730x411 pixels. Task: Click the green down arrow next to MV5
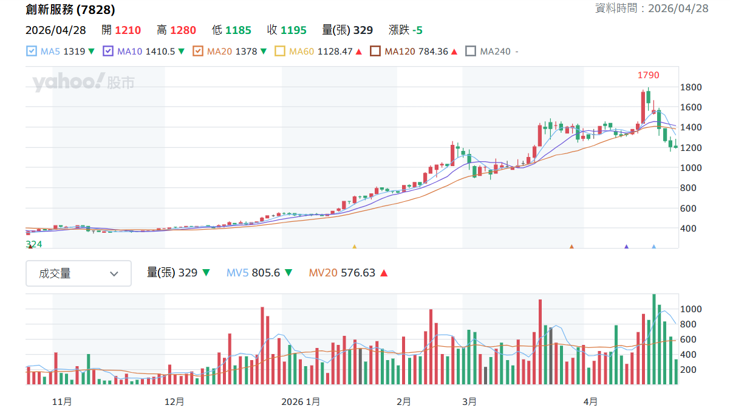click(288, 273)
